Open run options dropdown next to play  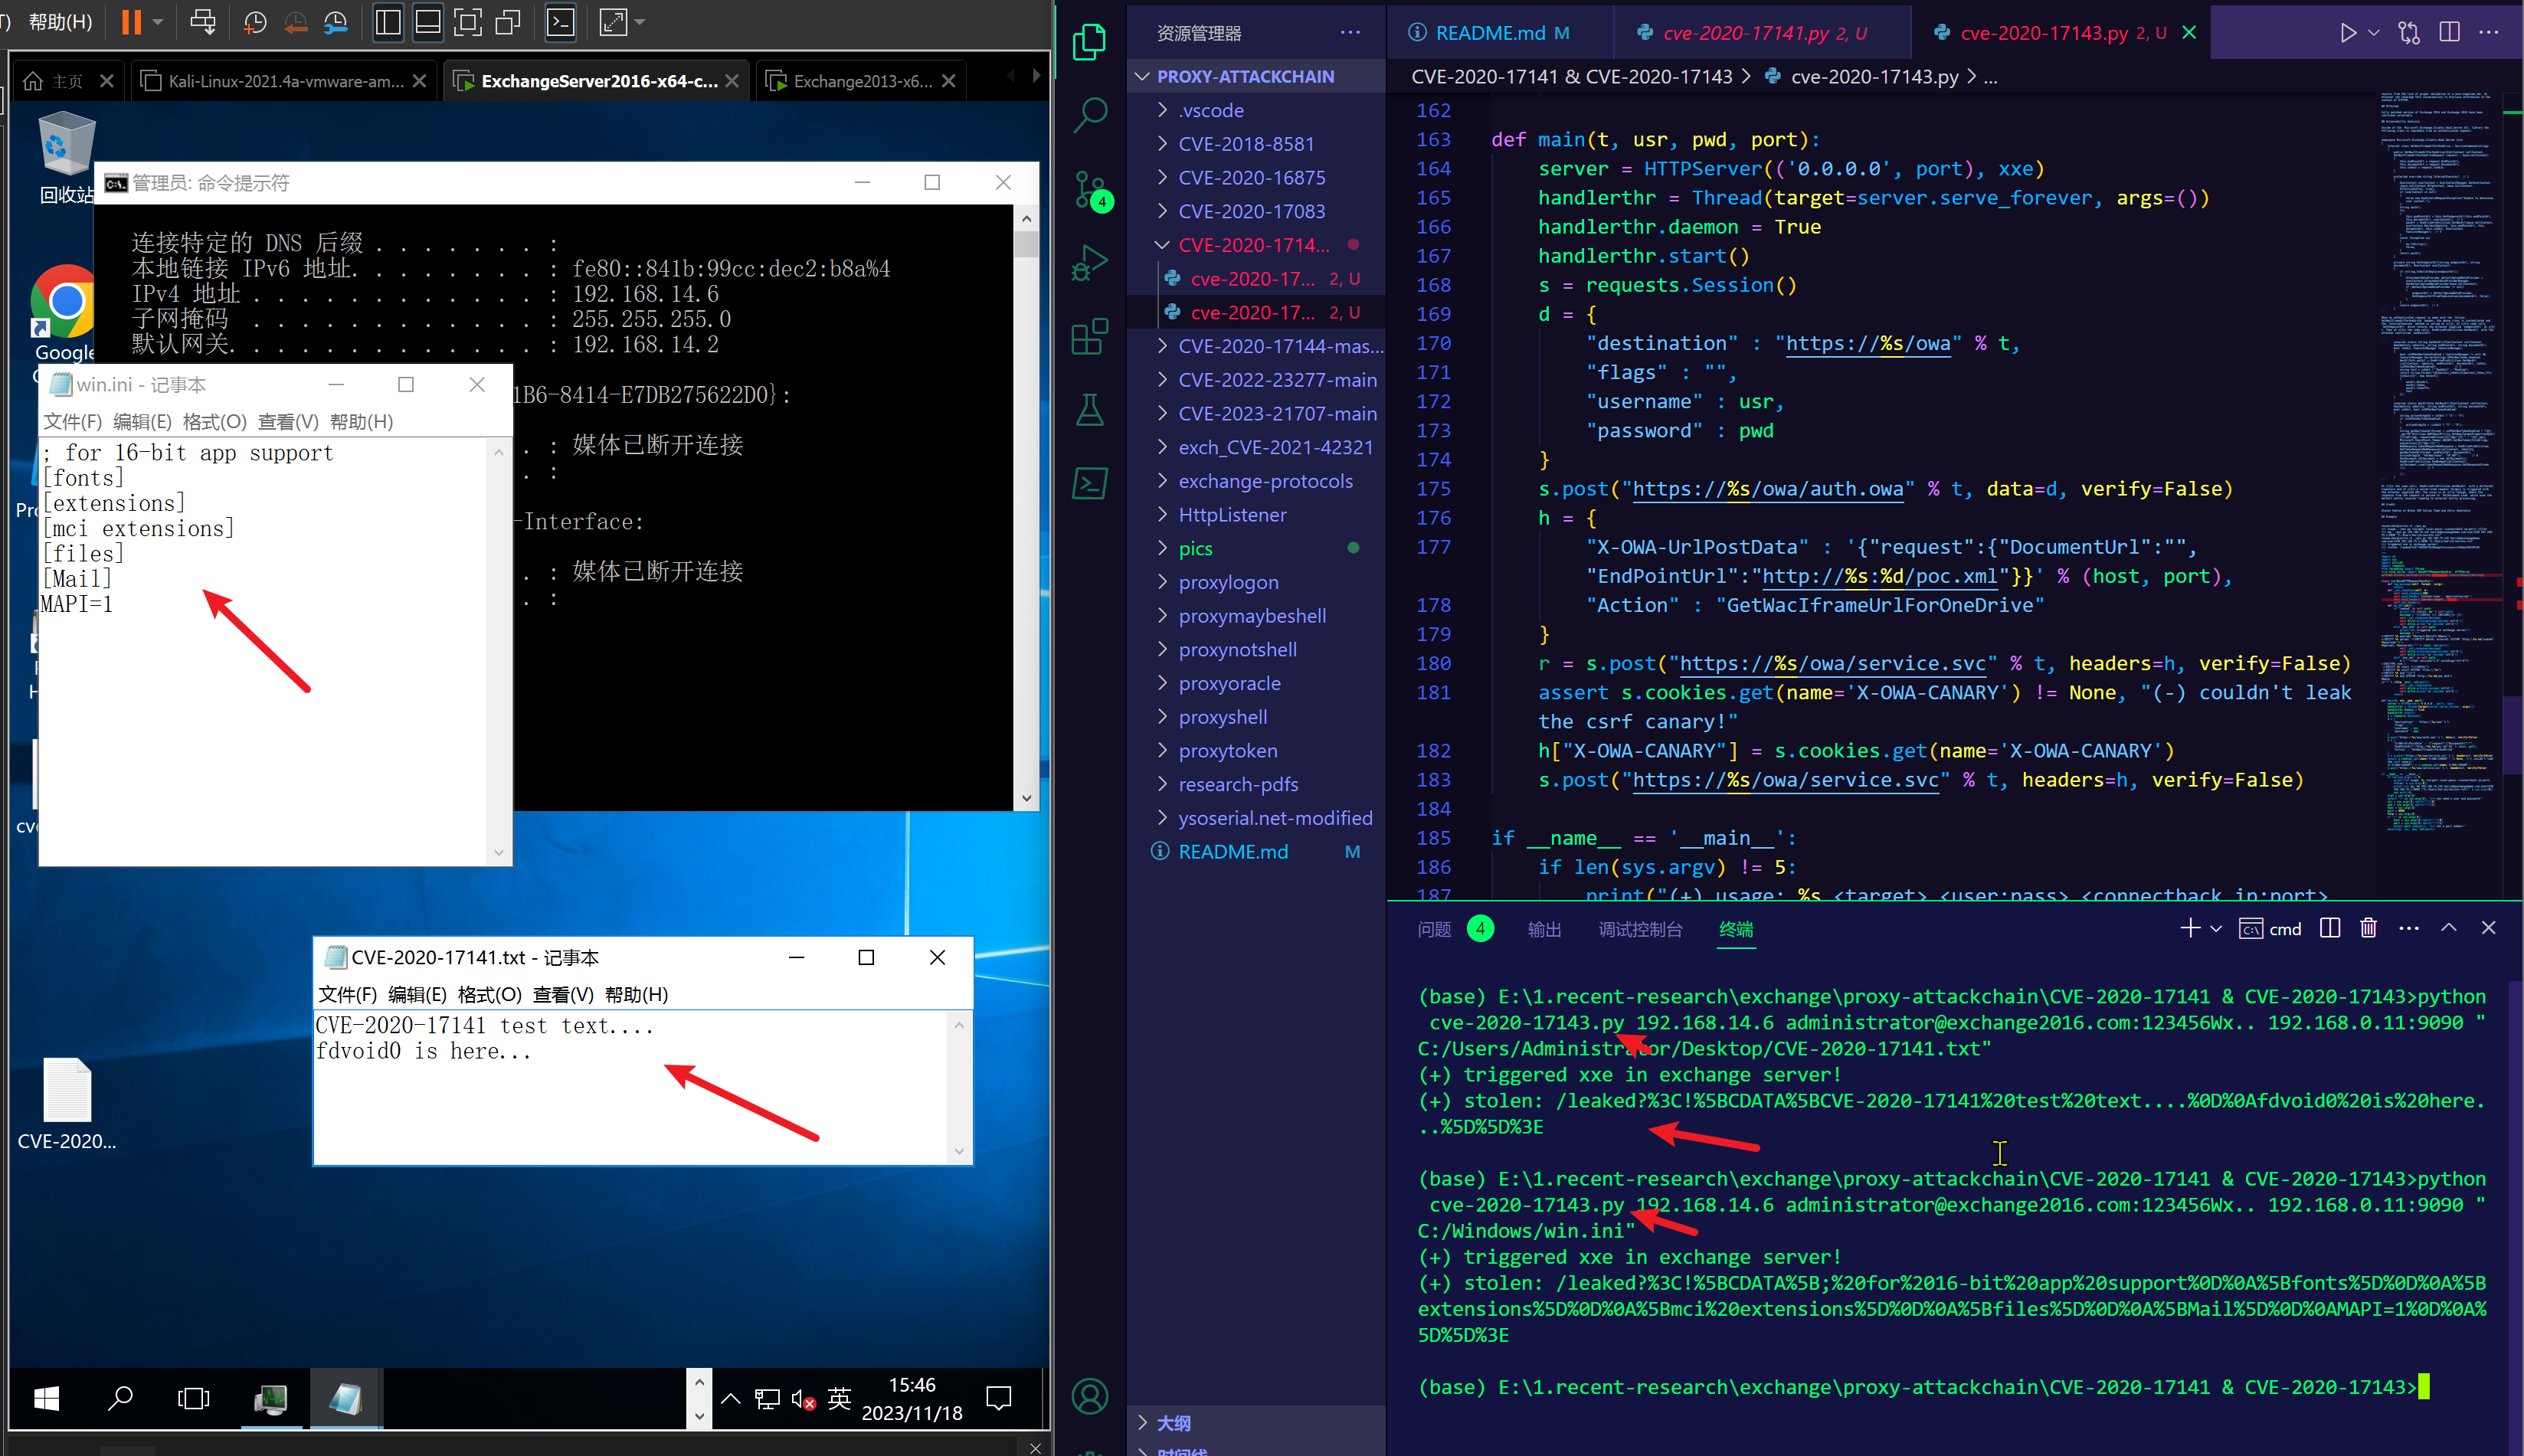(2373, 33)
